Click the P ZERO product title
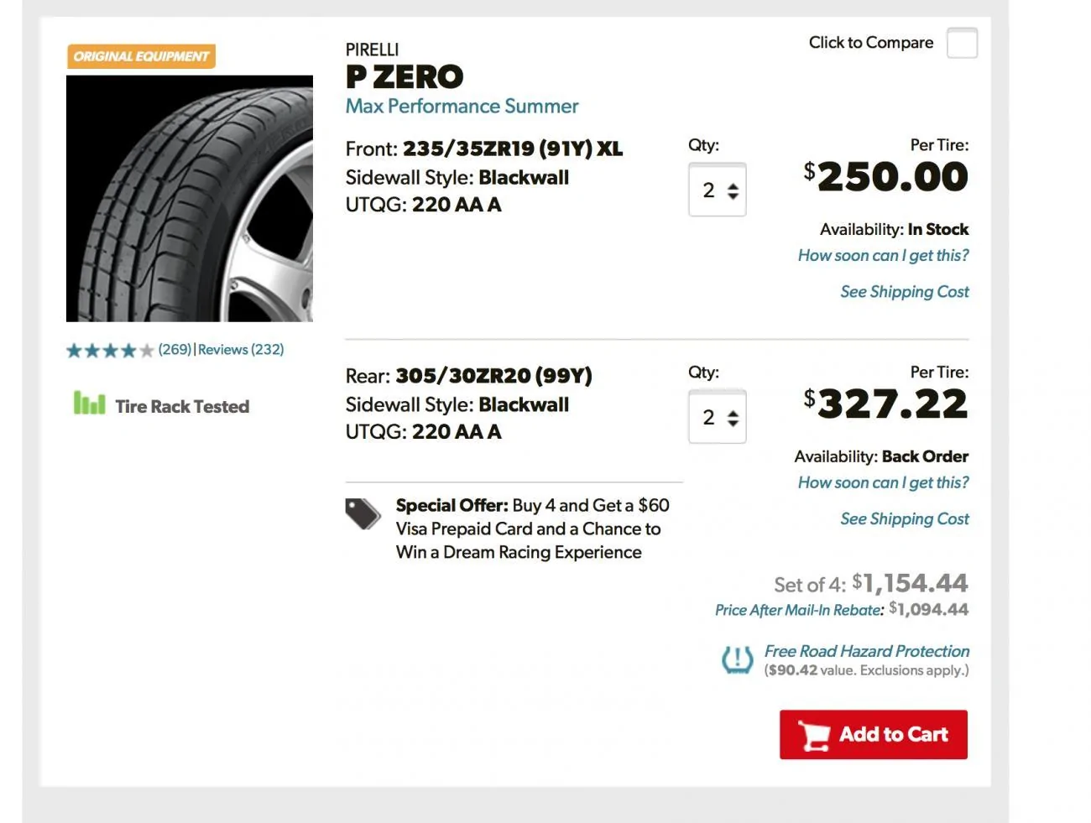The height and width of the screenshot is (823, 1091). [x=405, y=77]
